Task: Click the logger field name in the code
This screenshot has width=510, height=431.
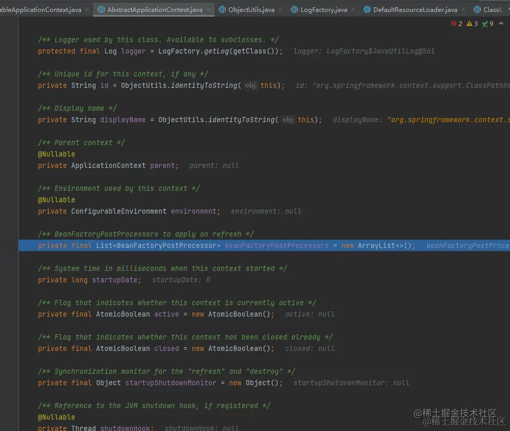Action: pos(133,51)
